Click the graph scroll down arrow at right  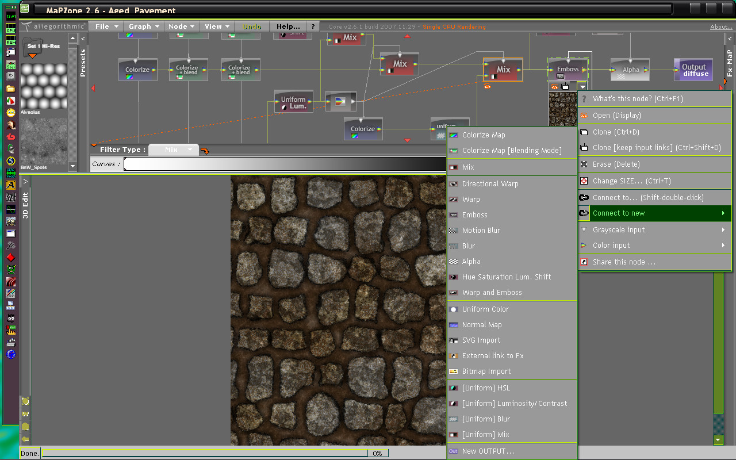point(718,440)
